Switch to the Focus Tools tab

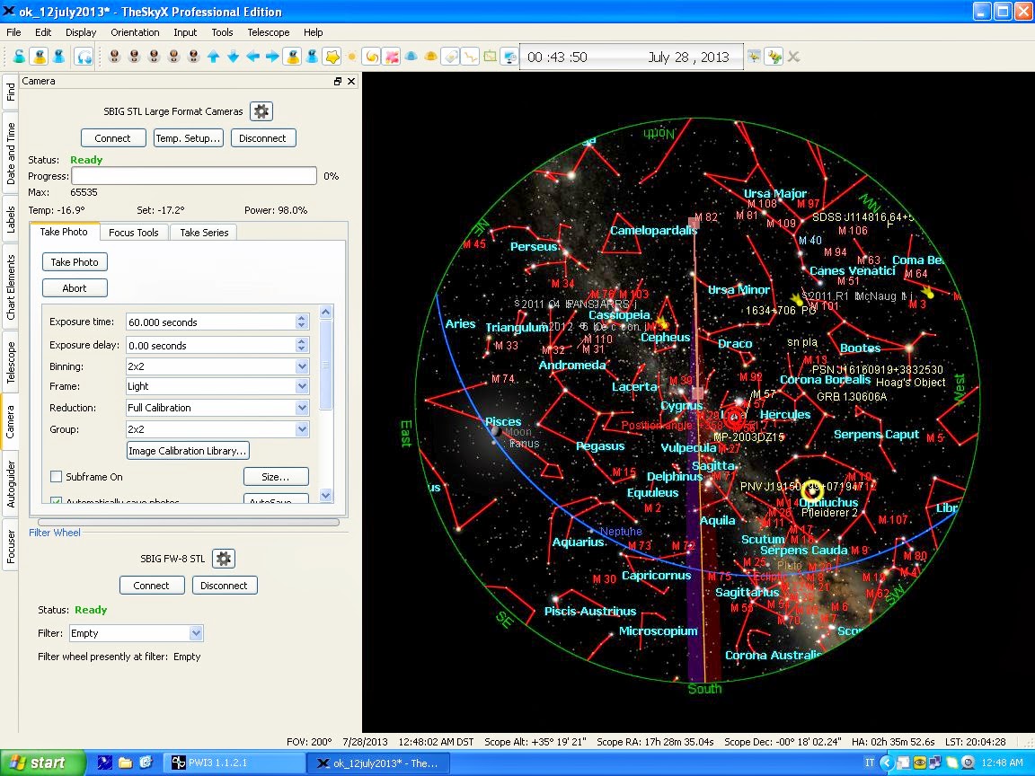(x=133, y=232)
